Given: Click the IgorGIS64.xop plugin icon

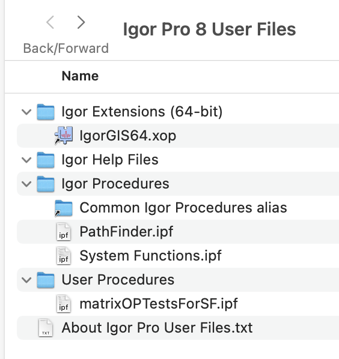Looking at the screenshot, I should [64, 135].
